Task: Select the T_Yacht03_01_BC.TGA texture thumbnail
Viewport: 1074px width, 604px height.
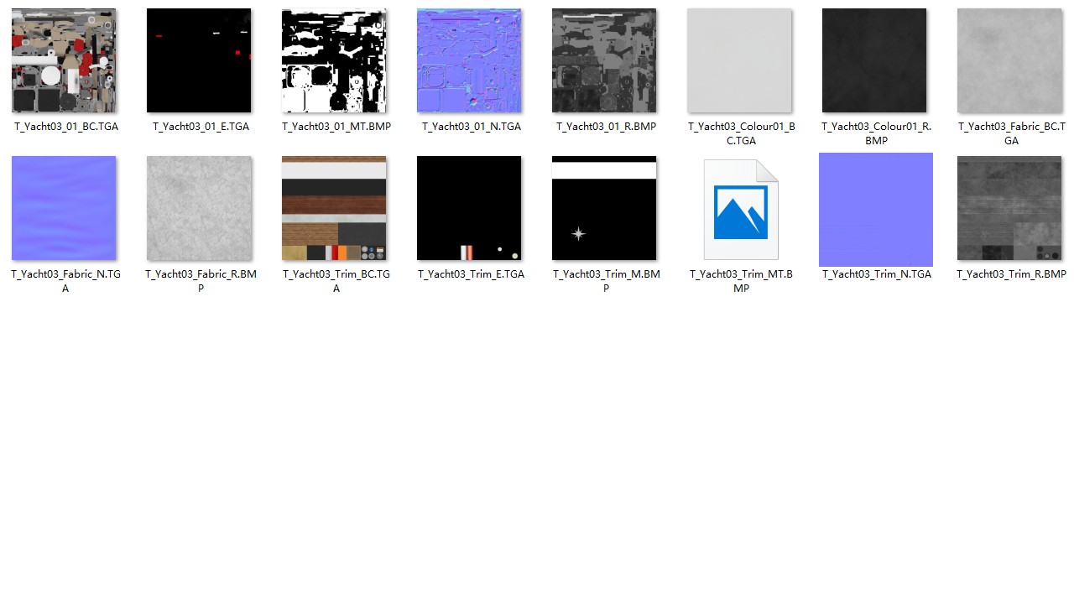Action: pyautogui.click(x=64, y=60)
